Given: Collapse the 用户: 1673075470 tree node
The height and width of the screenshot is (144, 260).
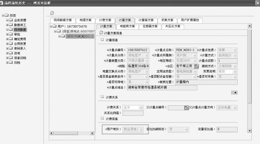Looking at the screenshot, I should tap(51, 26).
